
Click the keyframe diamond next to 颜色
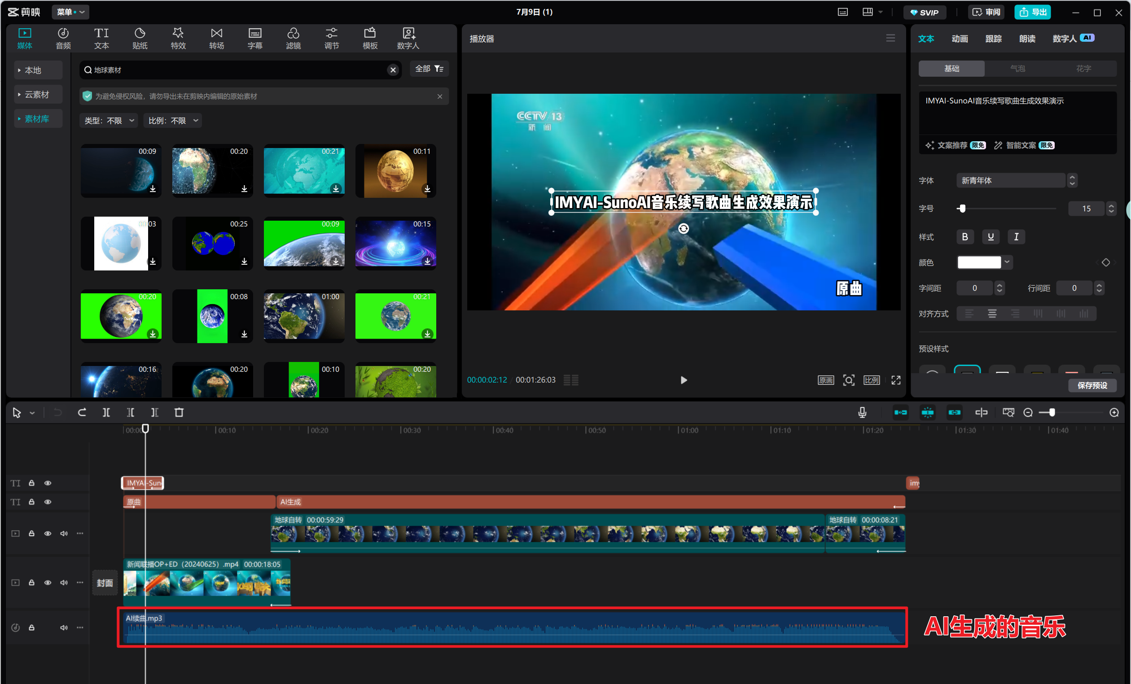[1106, 262]
